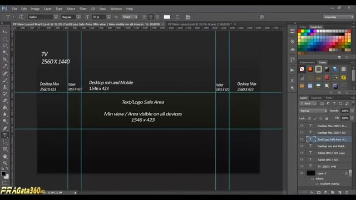Switch to the Channels tab
356x200 pixels.
coord(316,98)
